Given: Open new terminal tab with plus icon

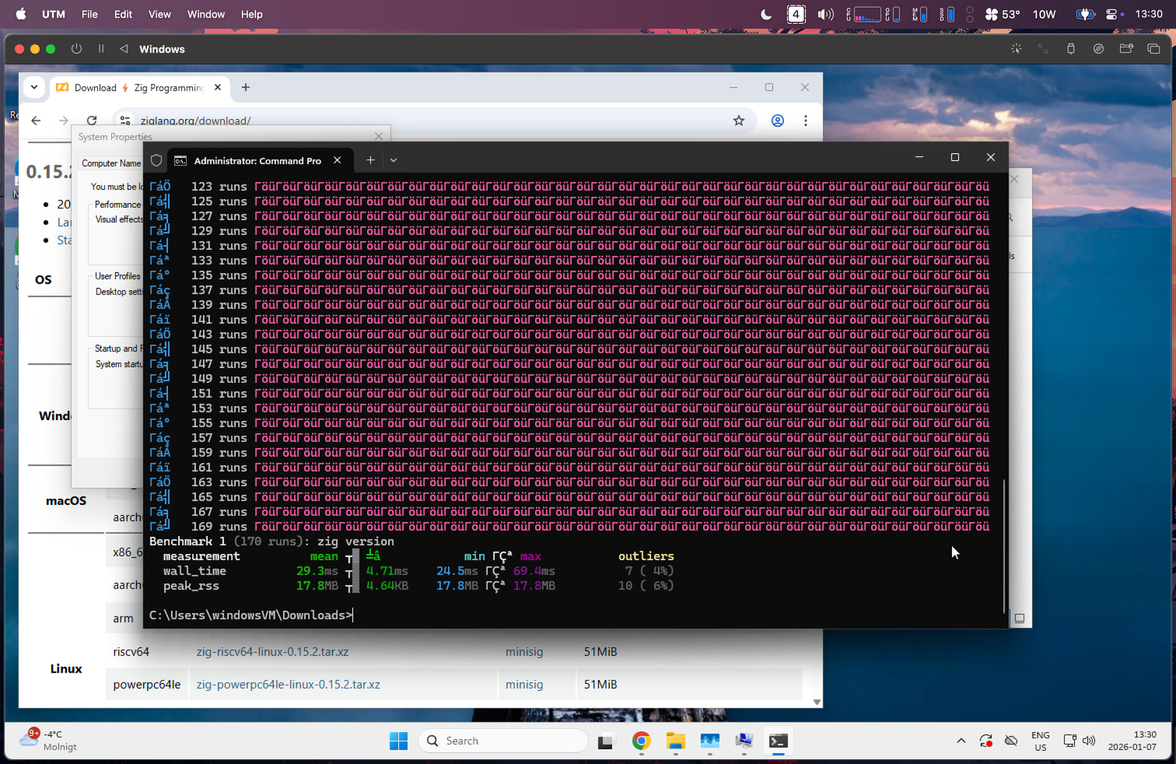Looking at the screenshot, I should pyautogui.click(x=371, y=160).
